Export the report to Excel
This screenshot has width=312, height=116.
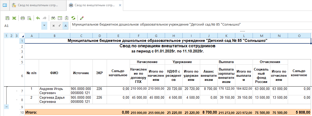[14, 18]
